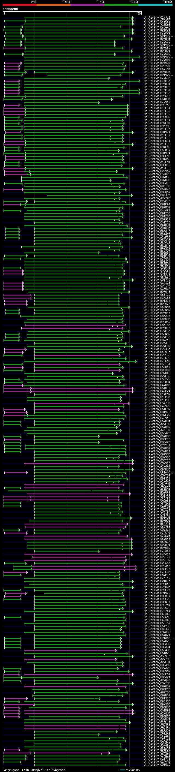Select hit label UniRef100_B2XCJ6
This screenshot has height=772, width=175.
[157, 201]
